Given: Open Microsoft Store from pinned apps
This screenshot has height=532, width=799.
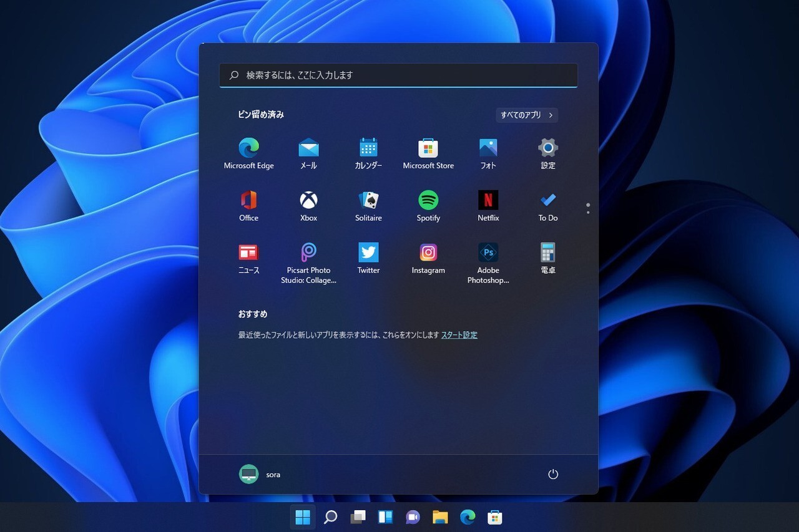Looking at the screenshot, I should click(428, 153).
